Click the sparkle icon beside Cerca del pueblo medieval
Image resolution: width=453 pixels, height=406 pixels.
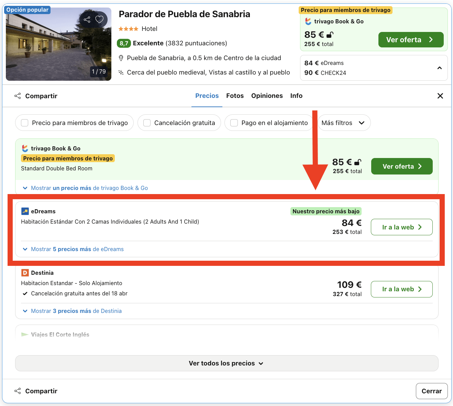point(121,72)
